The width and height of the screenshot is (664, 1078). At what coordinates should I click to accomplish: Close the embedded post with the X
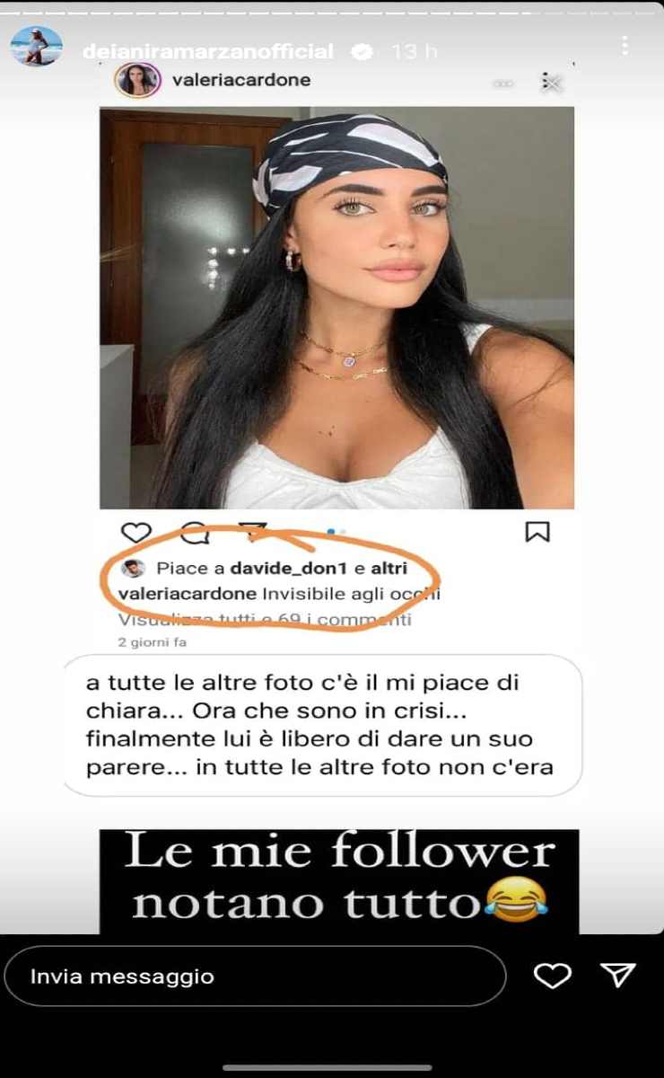coord(552,83)
